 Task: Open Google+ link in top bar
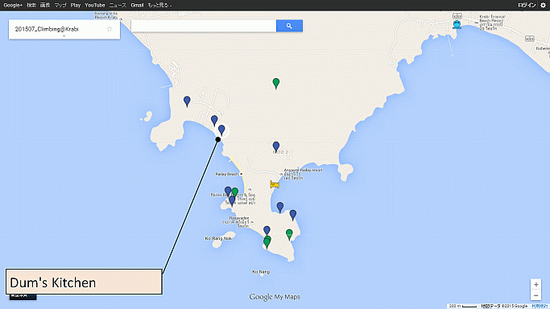point(13,5)
